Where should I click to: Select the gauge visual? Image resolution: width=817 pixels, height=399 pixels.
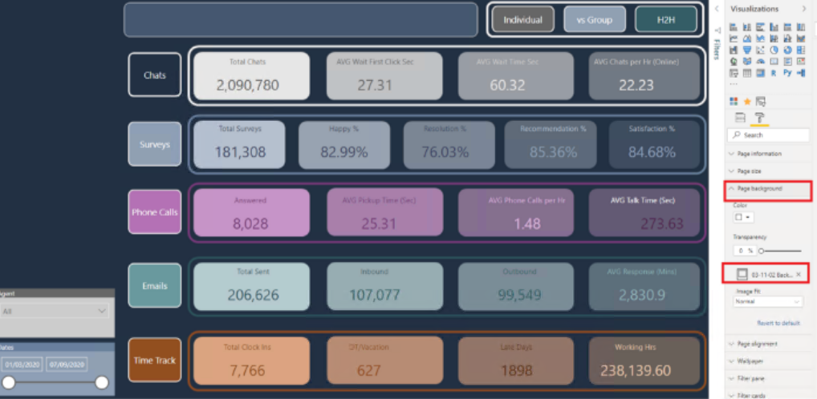760,62
